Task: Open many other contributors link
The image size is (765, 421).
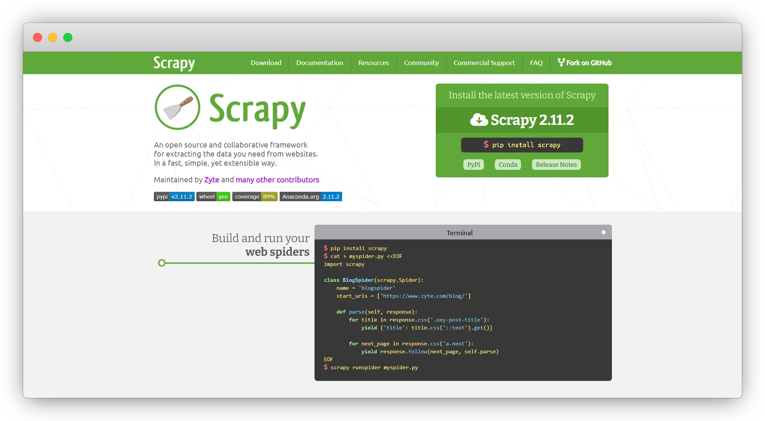Action: click(x=277, y=180)
